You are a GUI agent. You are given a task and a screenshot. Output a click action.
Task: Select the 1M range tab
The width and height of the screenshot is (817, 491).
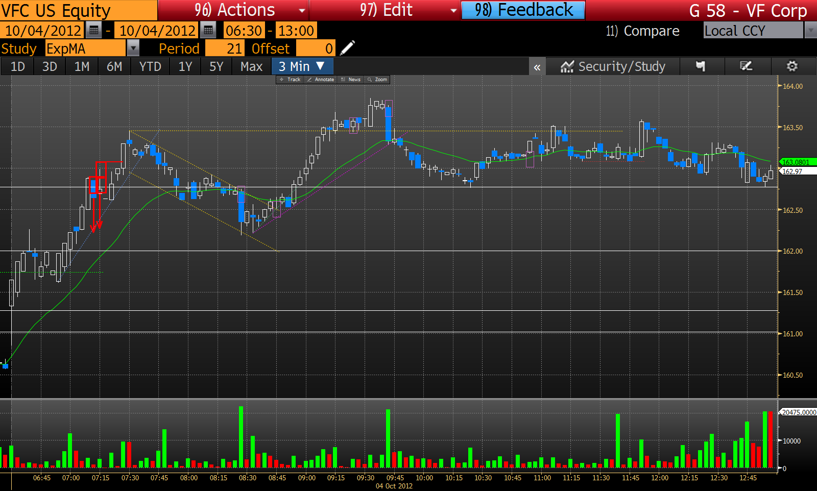(x=82, y=66)
